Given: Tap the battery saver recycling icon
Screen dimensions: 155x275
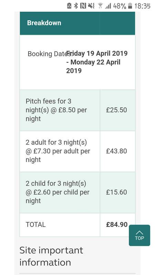Looking at the screenshot, I should coord(69,6).
